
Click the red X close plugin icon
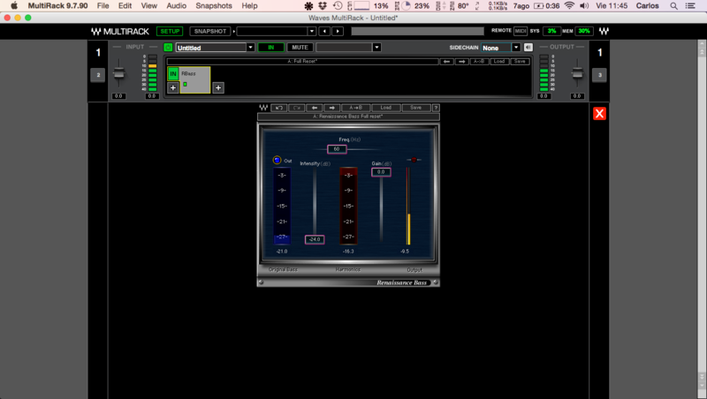tap(599, 114)
